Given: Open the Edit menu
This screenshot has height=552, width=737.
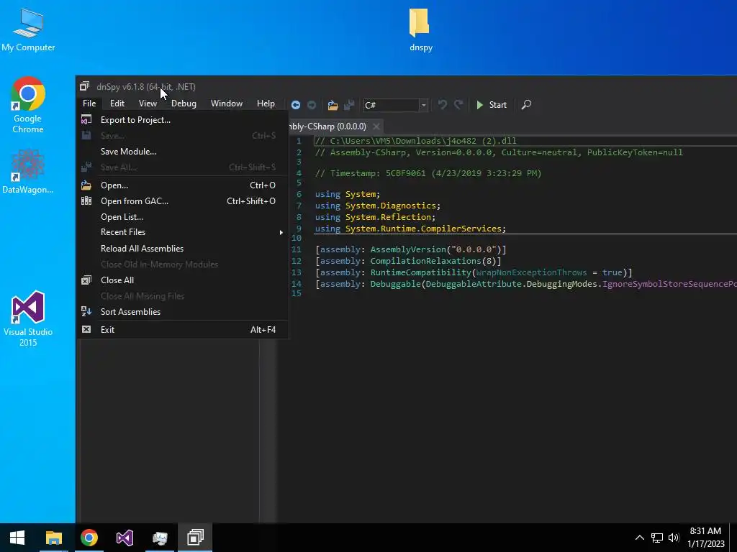Looking at the screenshot, I should click(x=117, y=103).
